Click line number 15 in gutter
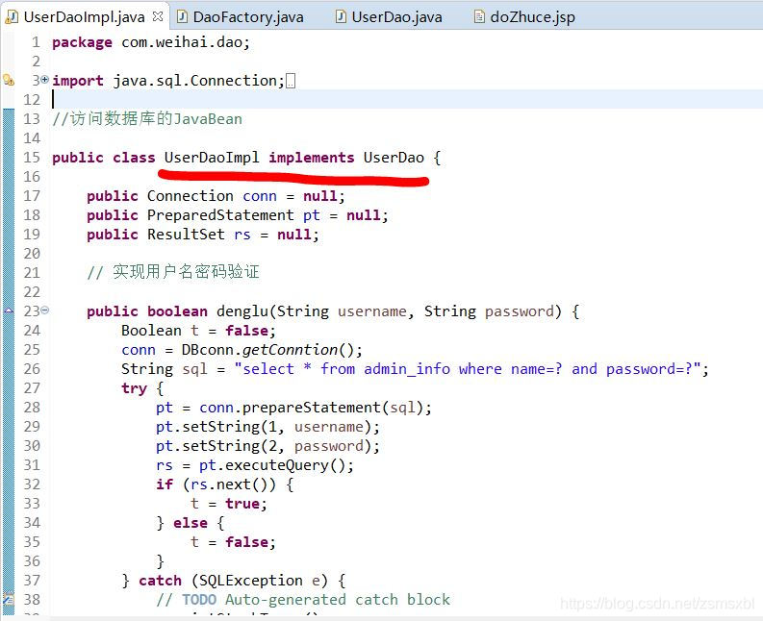The image size is (763, 621). pos(32,158)
